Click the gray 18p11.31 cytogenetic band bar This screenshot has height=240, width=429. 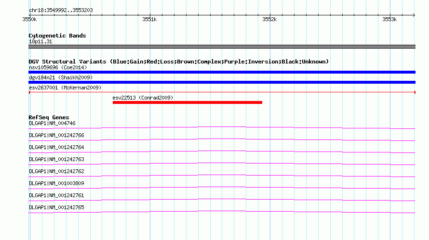coord(222,47)
